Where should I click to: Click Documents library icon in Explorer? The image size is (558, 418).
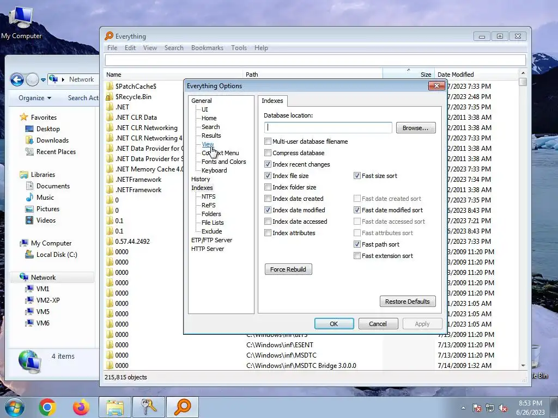[x=29, y=186]
